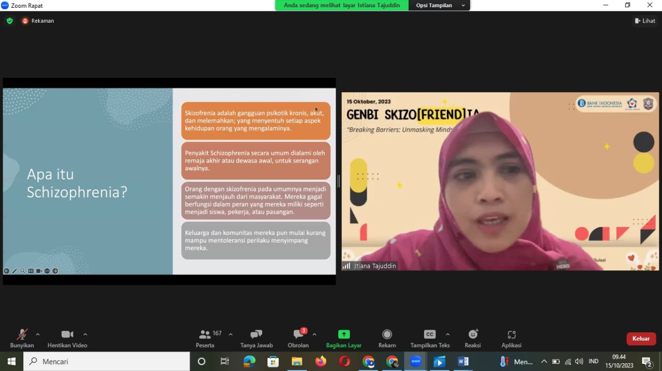Open Aplikasi apps panel
662x371 pixels.
511,338
